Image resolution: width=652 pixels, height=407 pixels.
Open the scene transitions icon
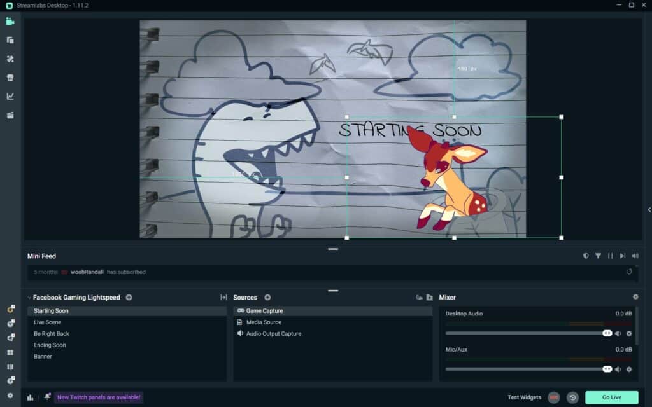pos(223,298)
